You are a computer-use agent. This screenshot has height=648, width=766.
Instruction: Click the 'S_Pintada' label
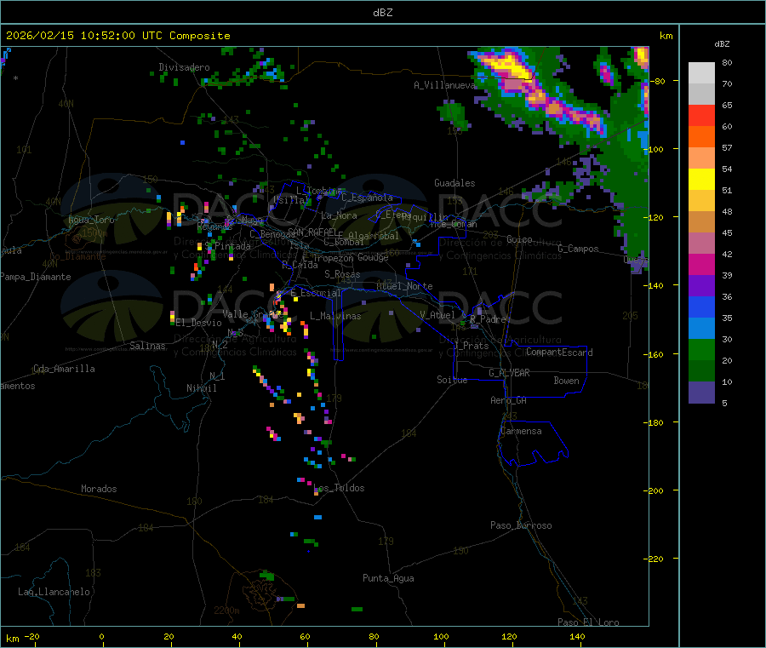click(227, 246)
